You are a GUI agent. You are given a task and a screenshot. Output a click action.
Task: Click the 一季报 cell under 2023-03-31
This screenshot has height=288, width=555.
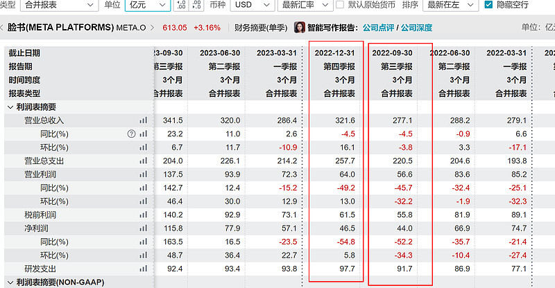[285, 66]
